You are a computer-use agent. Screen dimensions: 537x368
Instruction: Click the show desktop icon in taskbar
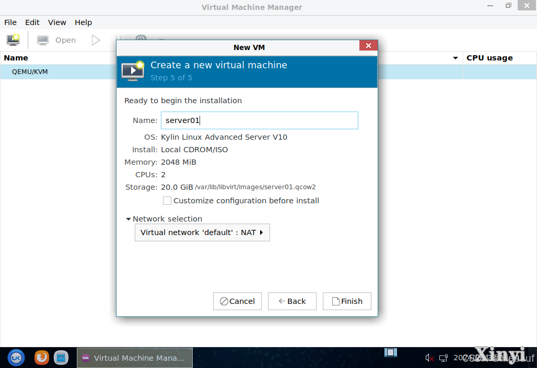click(x=390, y=352)
